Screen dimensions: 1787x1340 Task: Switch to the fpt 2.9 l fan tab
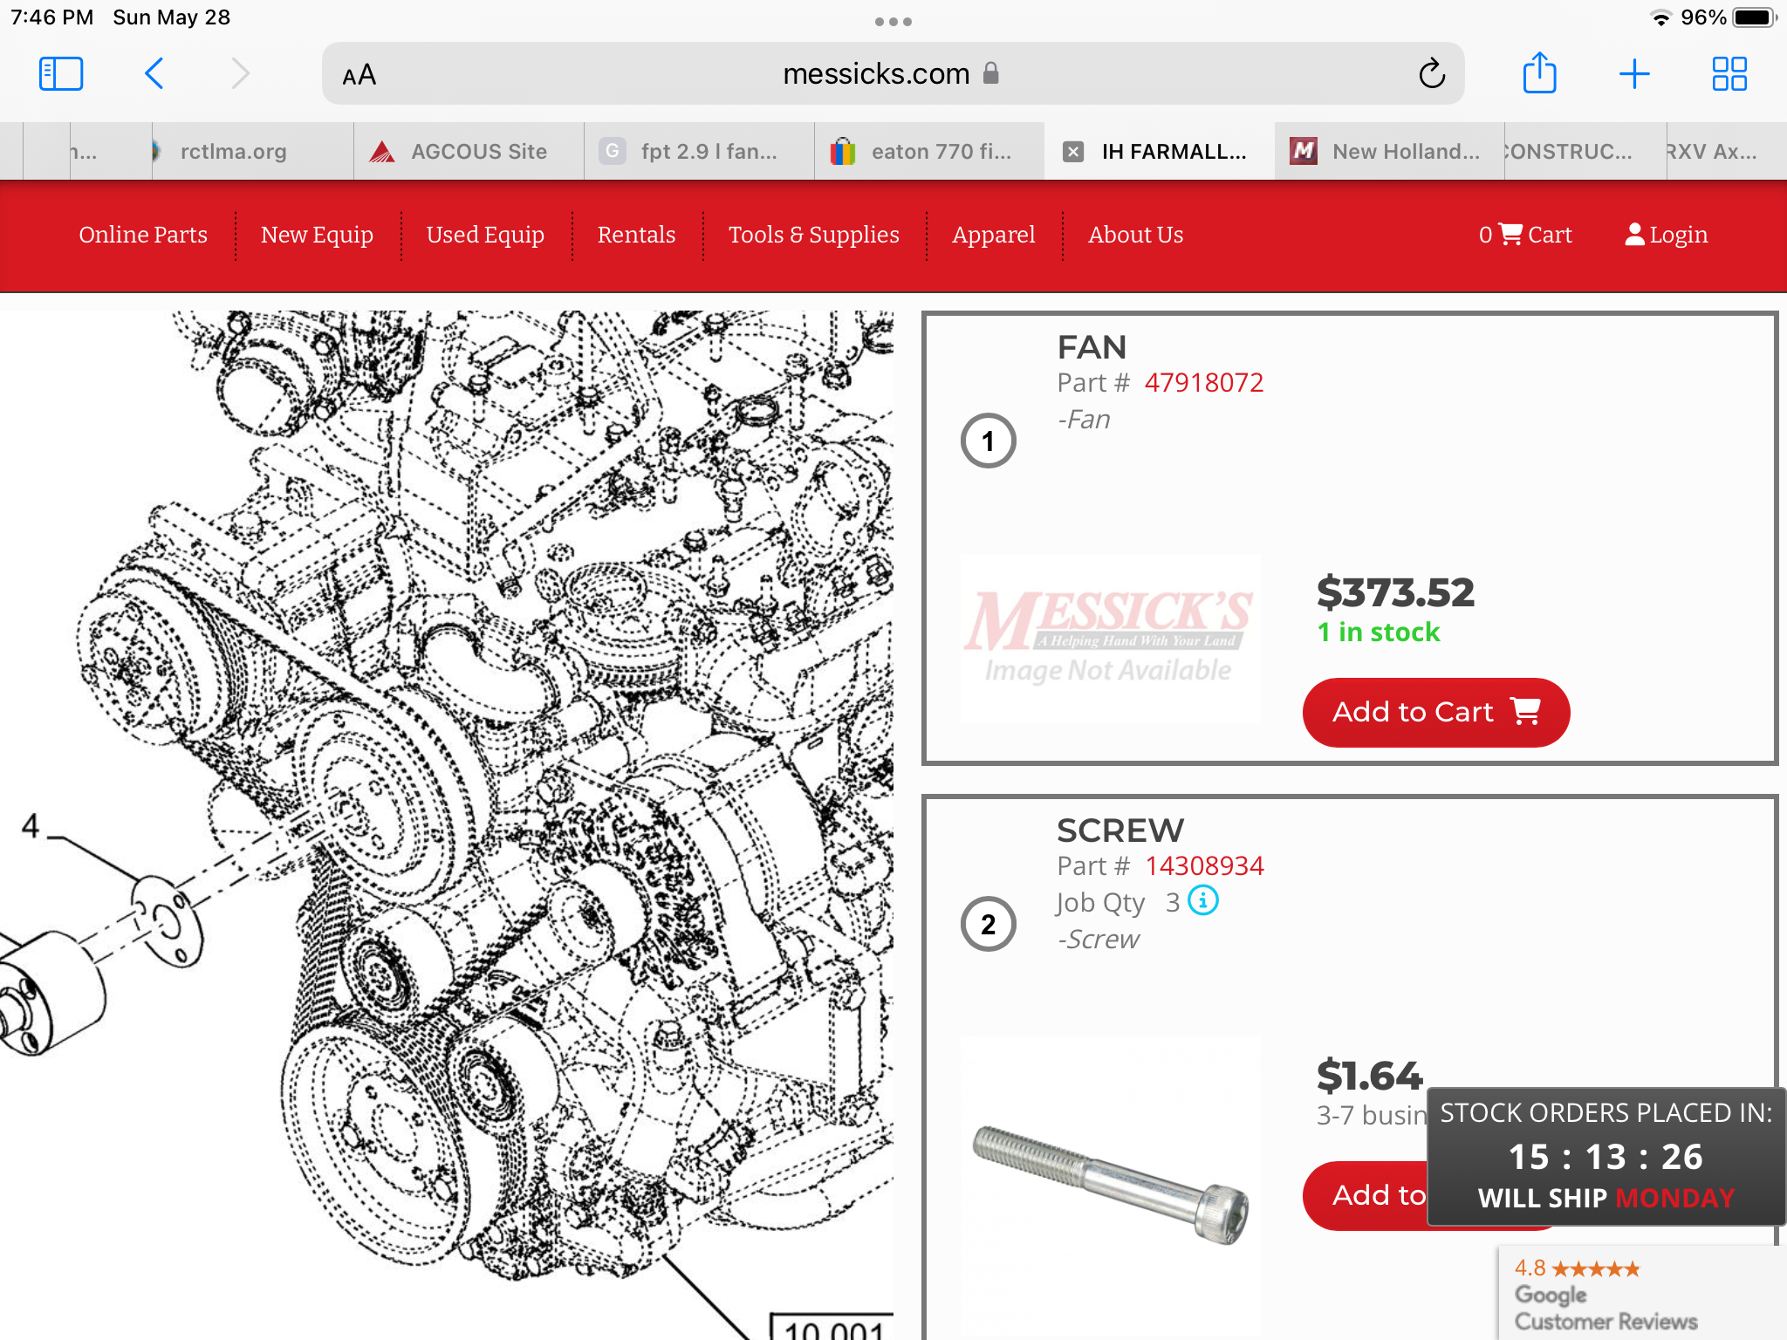[700, 152]
